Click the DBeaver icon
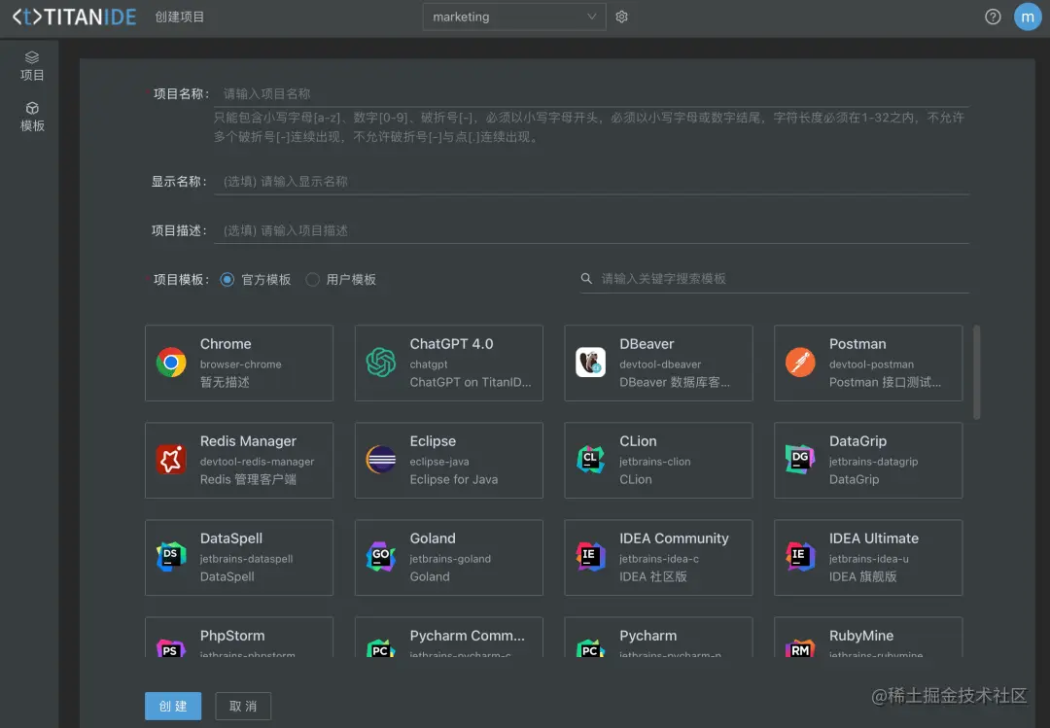 (x=591, y=363)
